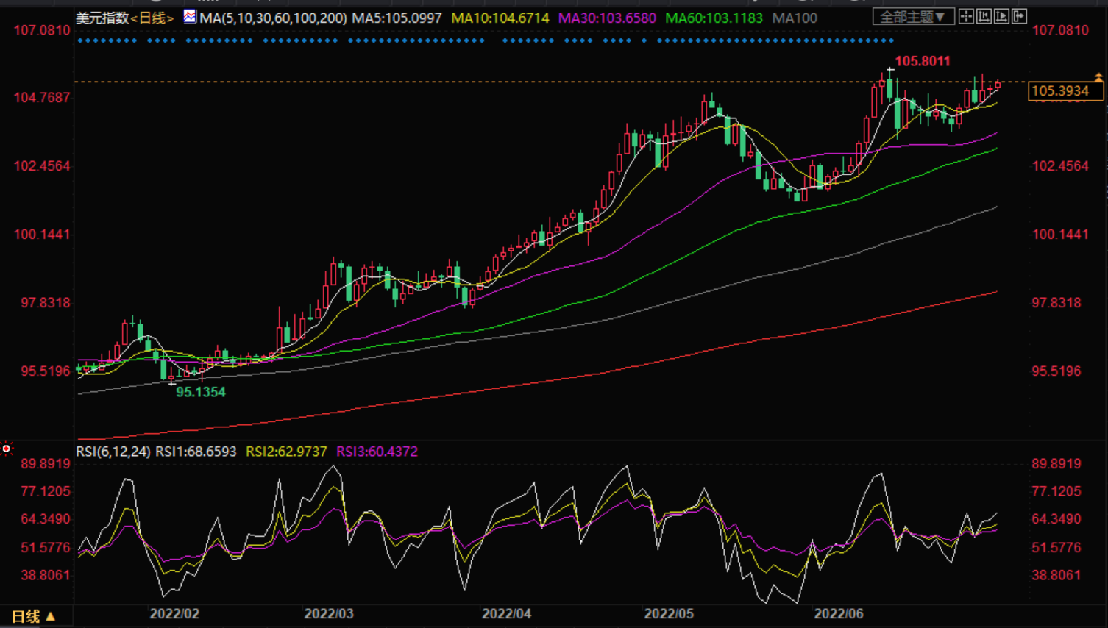Click the 2022/05 date on time axis
The width and height of the screenshot is (1108, 628).
pos(668,613)
